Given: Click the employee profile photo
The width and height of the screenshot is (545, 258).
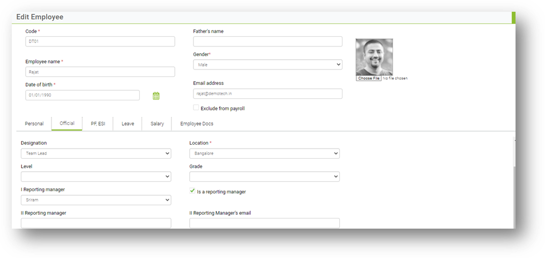Looking at the screenshot, I should coord(375,57).
